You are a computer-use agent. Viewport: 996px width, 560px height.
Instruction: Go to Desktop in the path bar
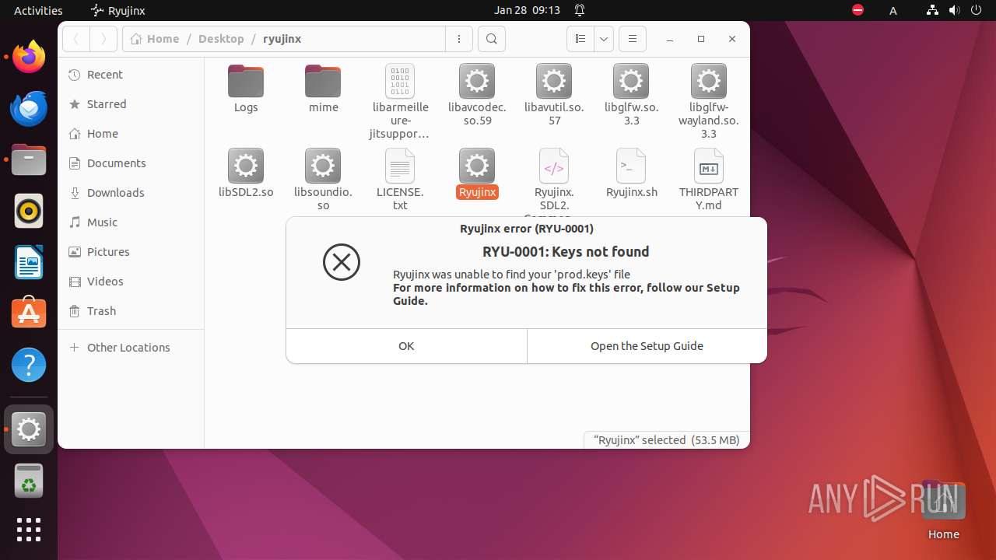click(x=221, y=39)
